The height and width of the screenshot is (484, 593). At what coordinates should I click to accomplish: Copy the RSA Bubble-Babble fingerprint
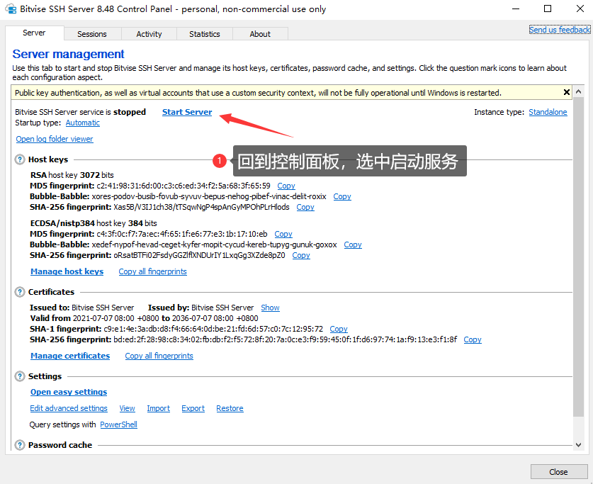[x=342, y=196]
